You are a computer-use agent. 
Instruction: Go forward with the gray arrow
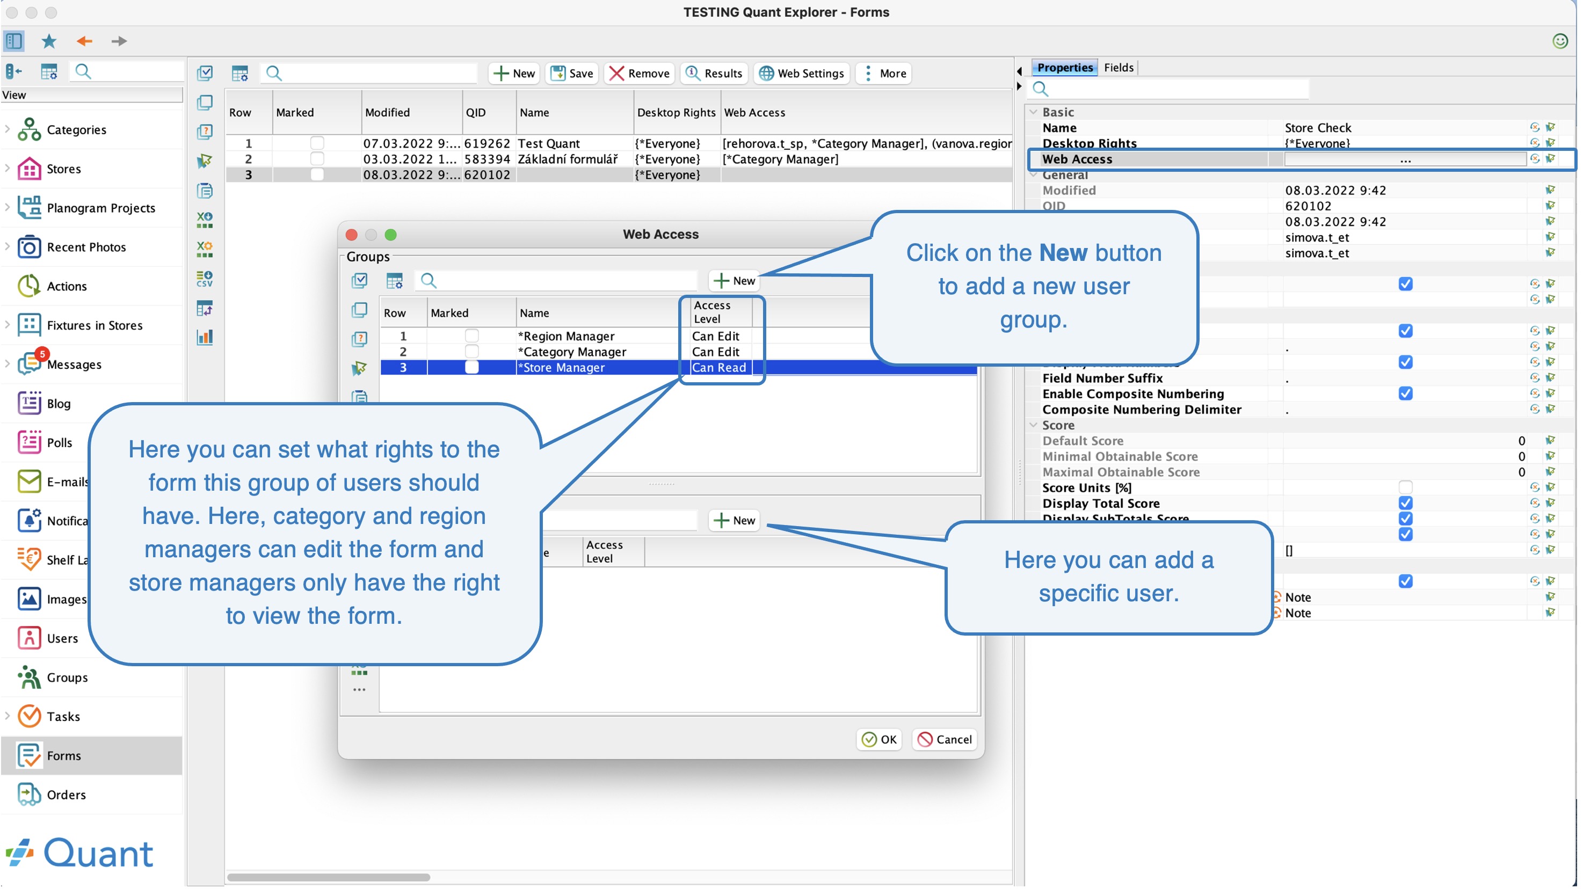tap(119, 41)
